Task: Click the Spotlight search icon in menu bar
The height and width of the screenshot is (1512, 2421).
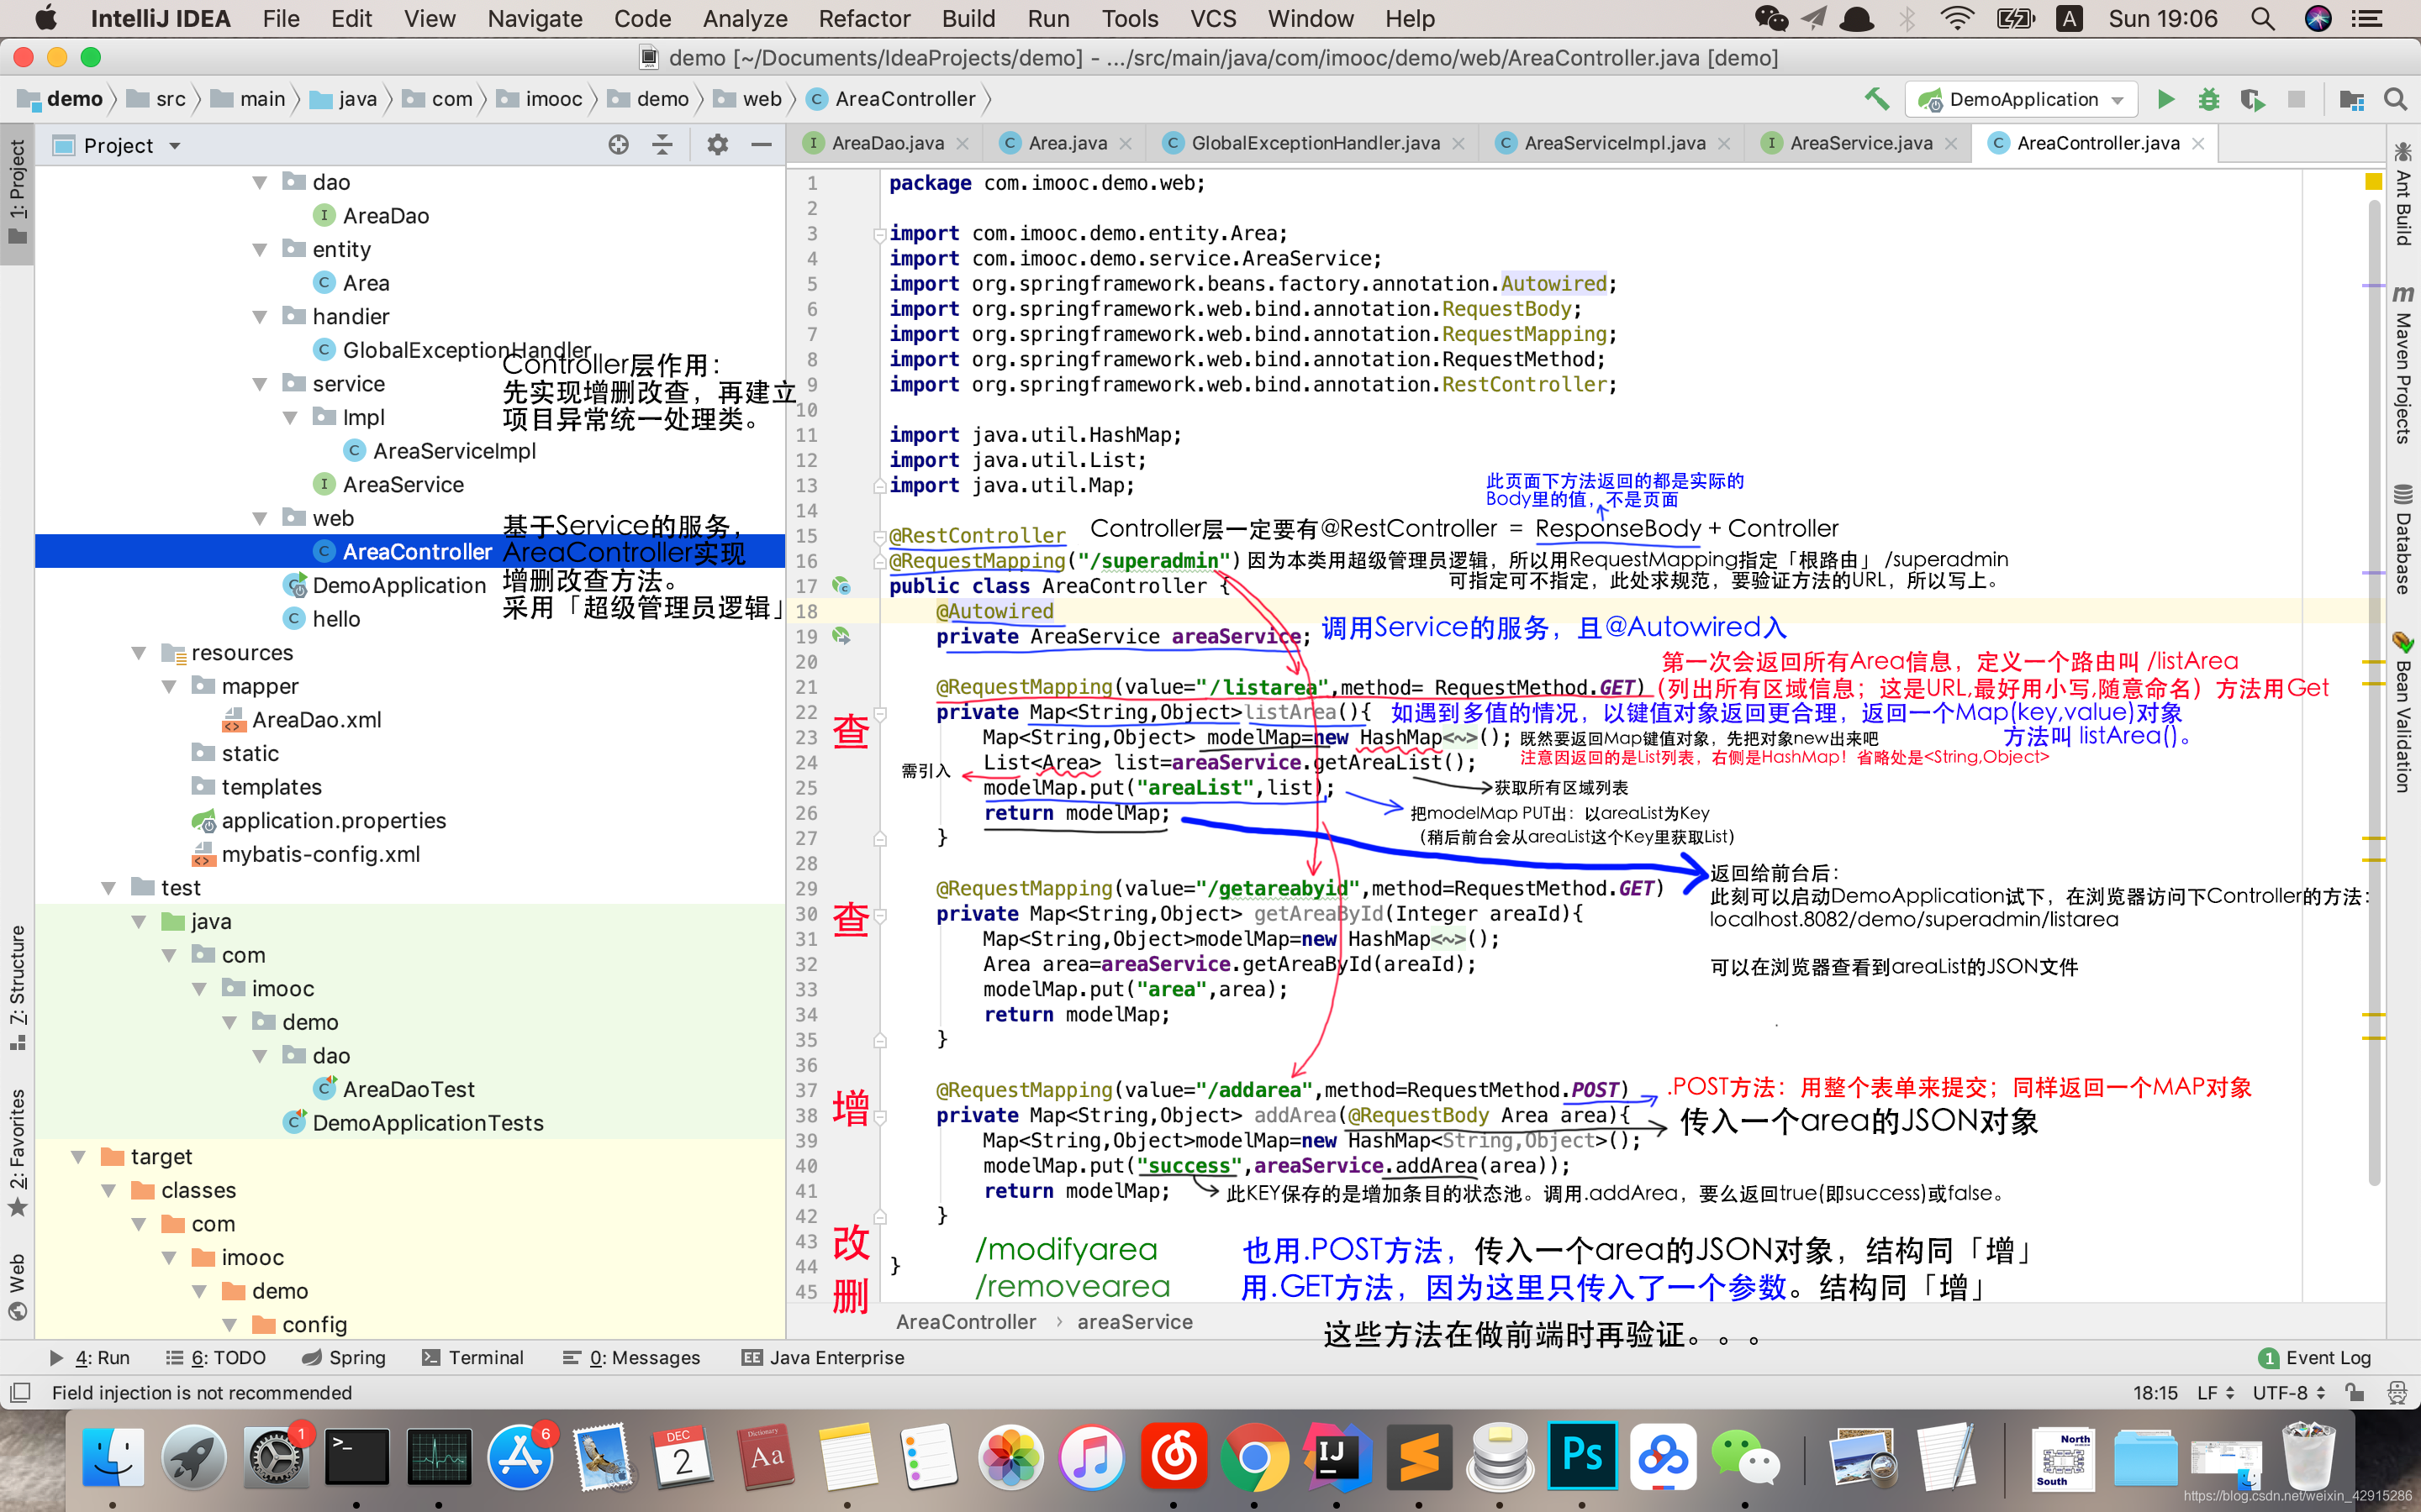Action: click(2263, 19)
